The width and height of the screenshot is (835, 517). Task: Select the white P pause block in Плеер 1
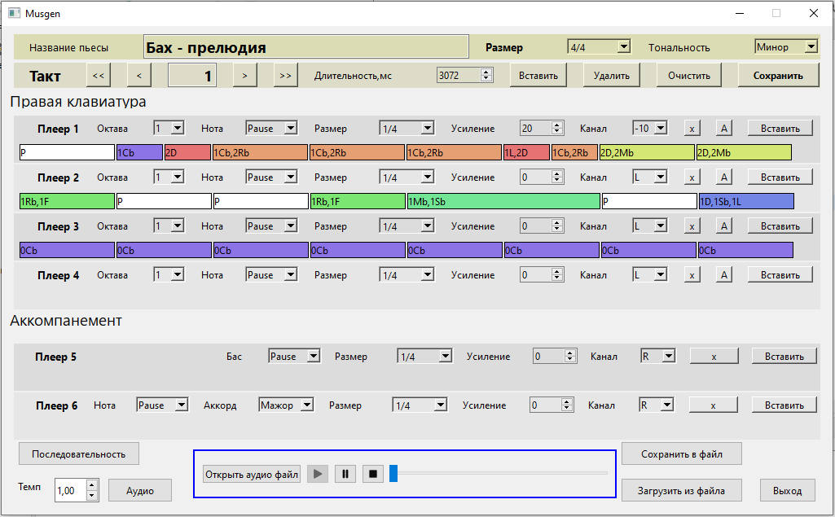pos(67,153)
